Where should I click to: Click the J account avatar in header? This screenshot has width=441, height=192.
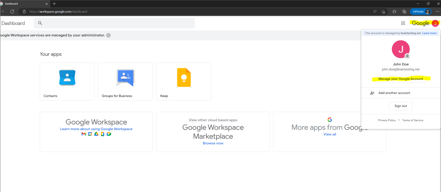435,23
